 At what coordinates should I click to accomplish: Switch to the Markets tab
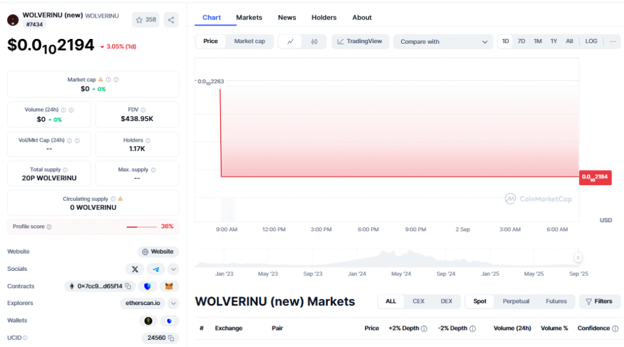(249, 18)
